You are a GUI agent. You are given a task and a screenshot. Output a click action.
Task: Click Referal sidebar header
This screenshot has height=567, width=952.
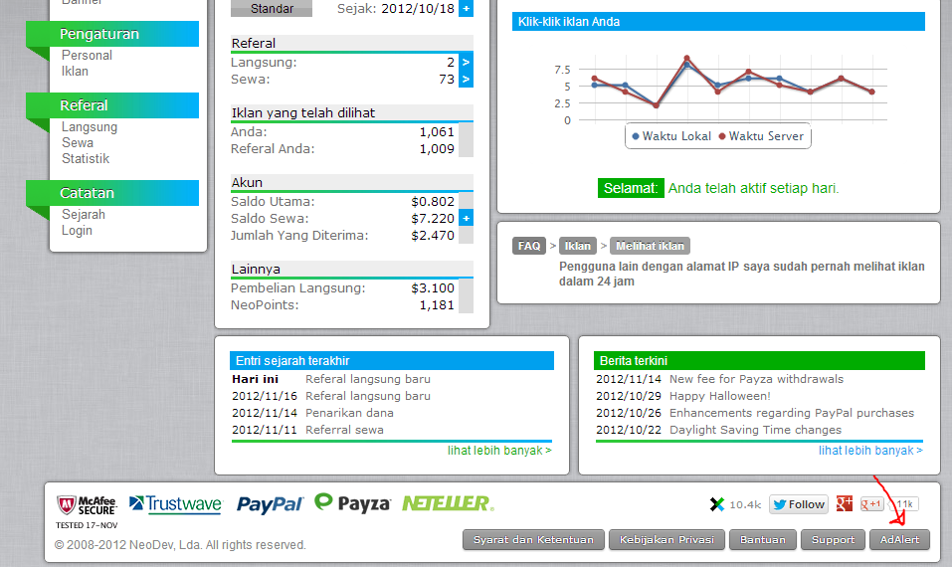[112, 105]
